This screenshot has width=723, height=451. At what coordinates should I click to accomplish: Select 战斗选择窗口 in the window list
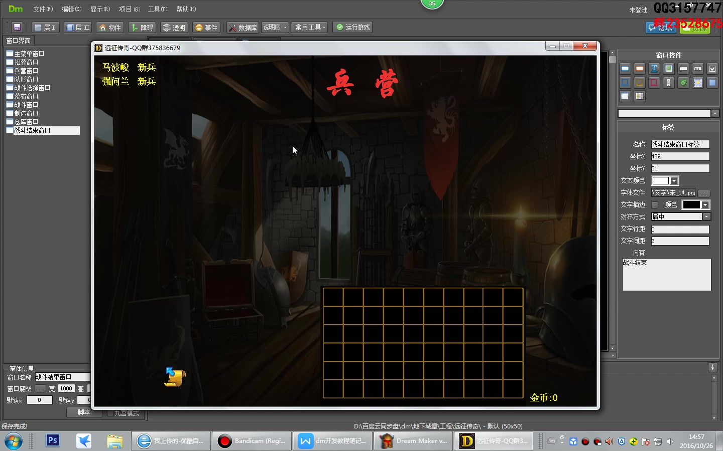pyautogui.click(x=32, y=88)
